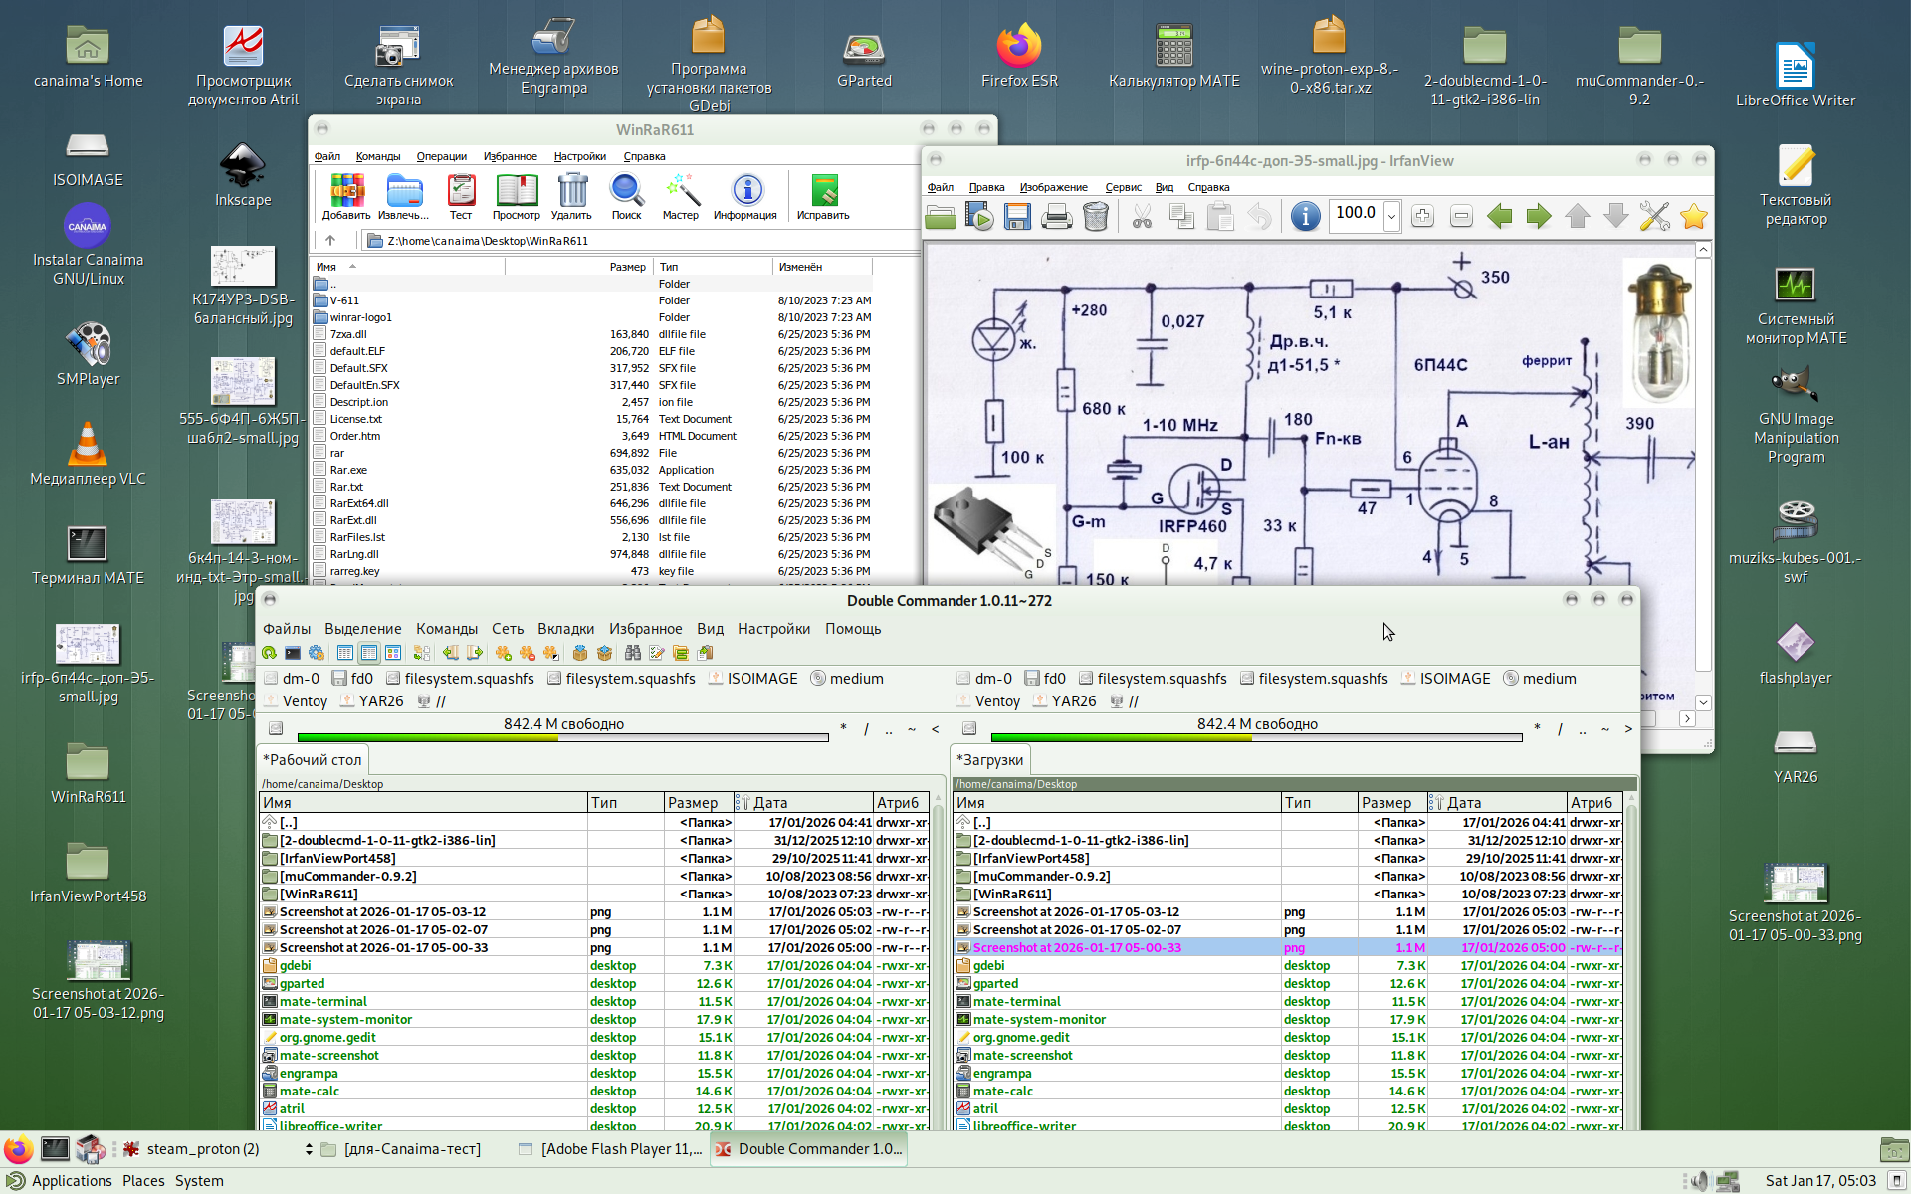Click the WinRAR up-folder arrow button
This screenshot has width=1911, height=1194.
pos(330,240)
